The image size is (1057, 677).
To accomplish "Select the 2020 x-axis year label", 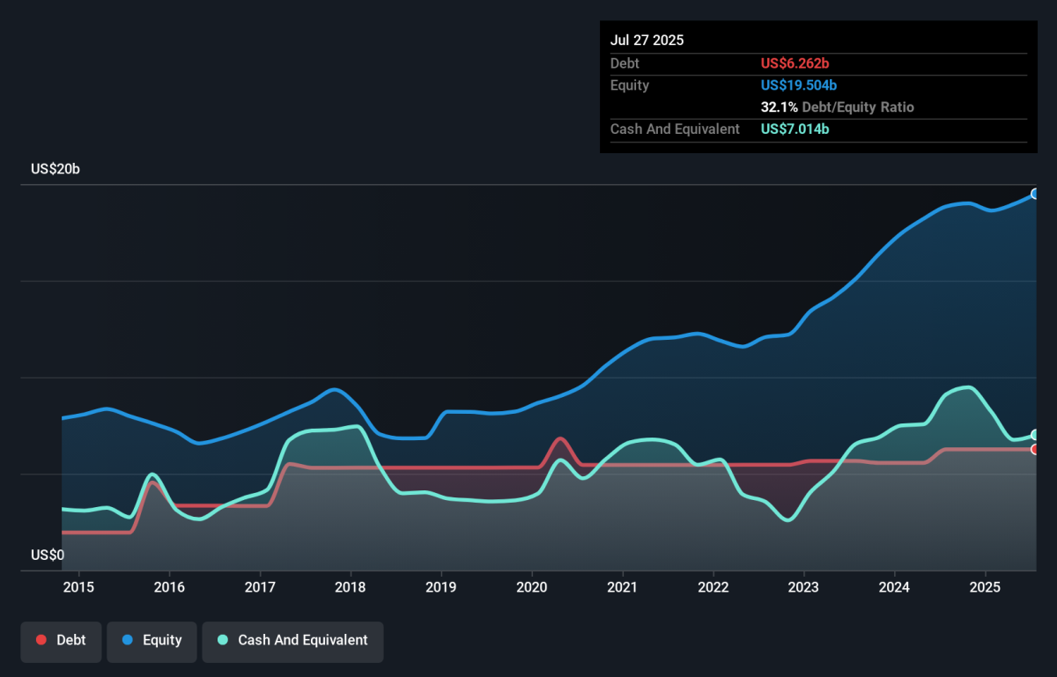I will [x=532, y=587].
